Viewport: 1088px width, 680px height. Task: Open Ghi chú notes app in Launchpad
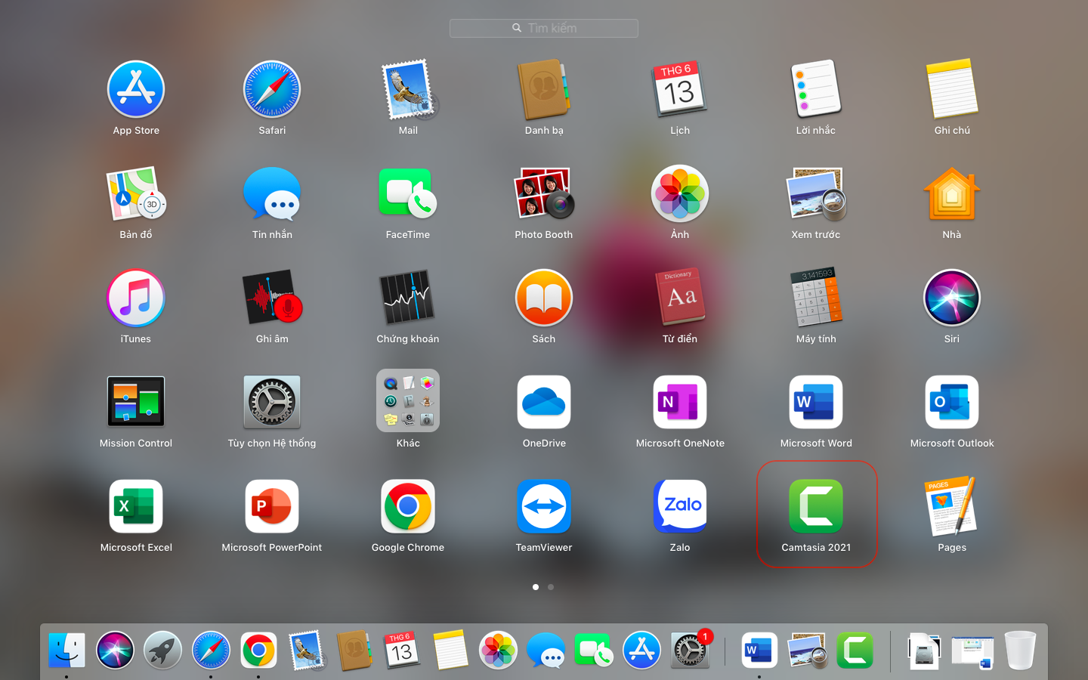pyautogui.click(x=952, y=89)
